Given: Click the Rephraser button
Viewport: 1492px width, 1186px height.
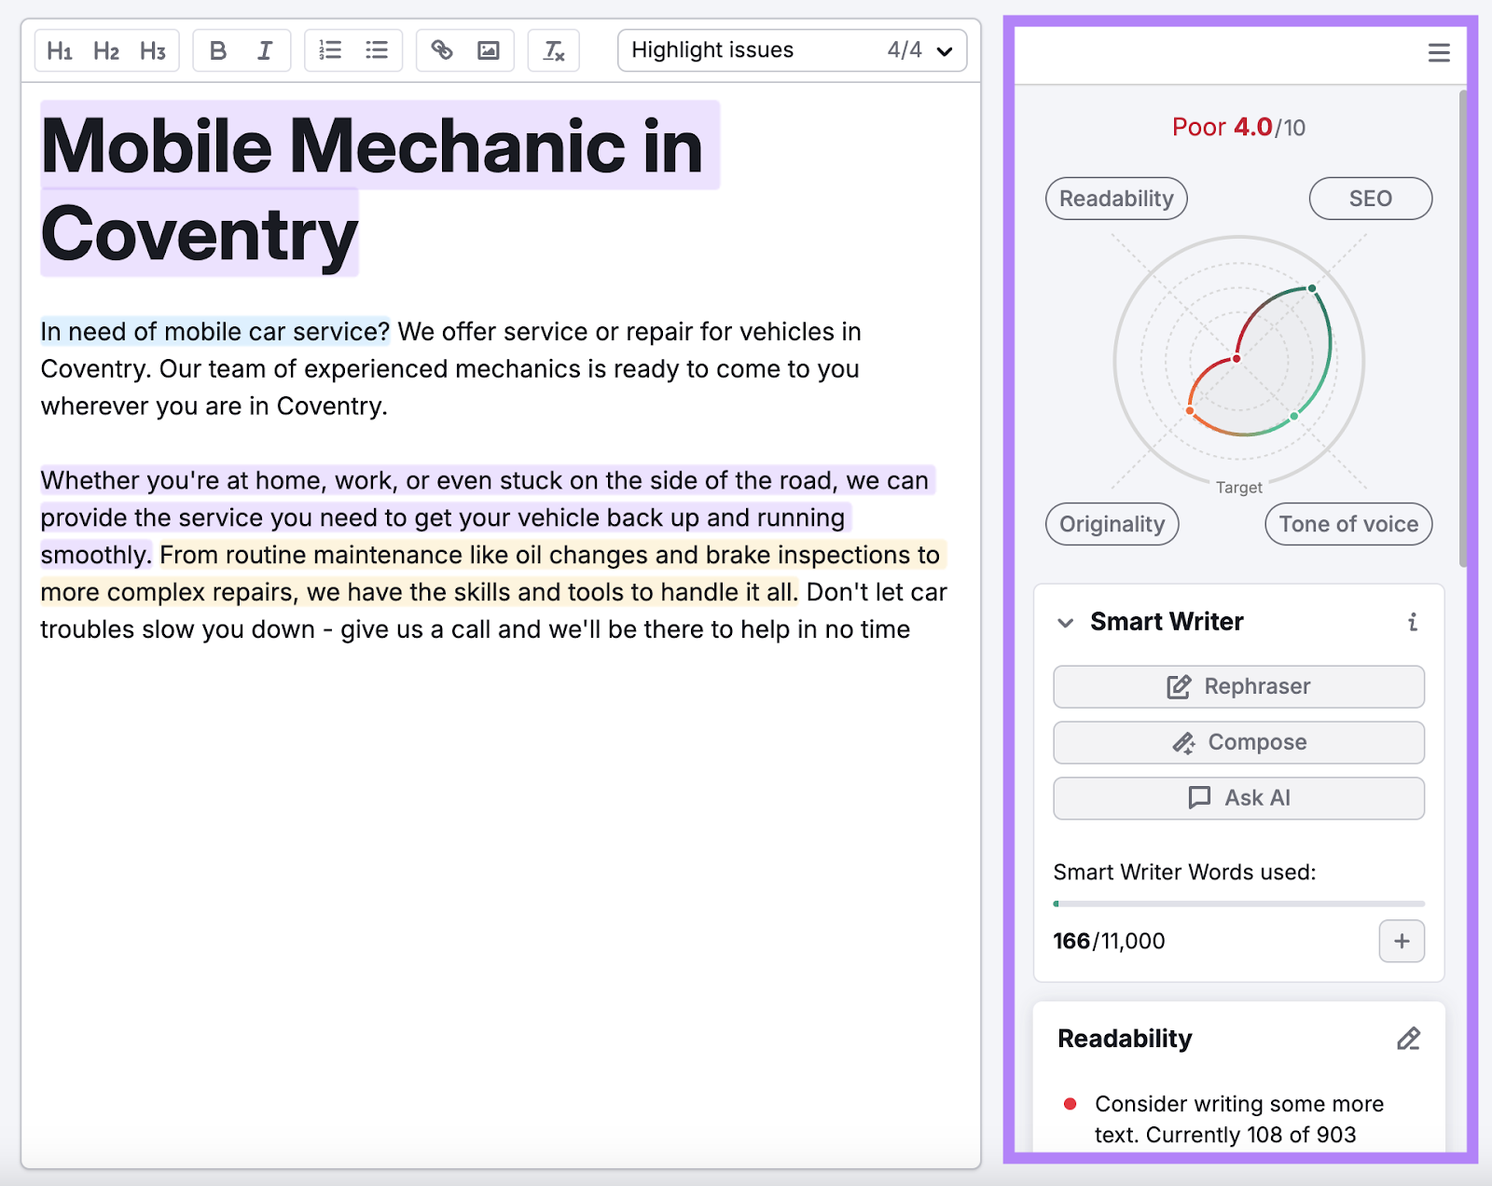Looking at the screenshot, I should (1238, 687).
